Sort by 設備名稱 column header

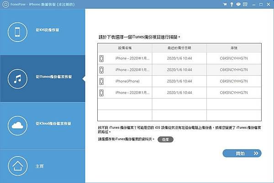tap(125, 48)
